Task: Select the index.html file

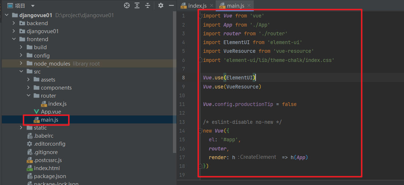Action: 47,168
